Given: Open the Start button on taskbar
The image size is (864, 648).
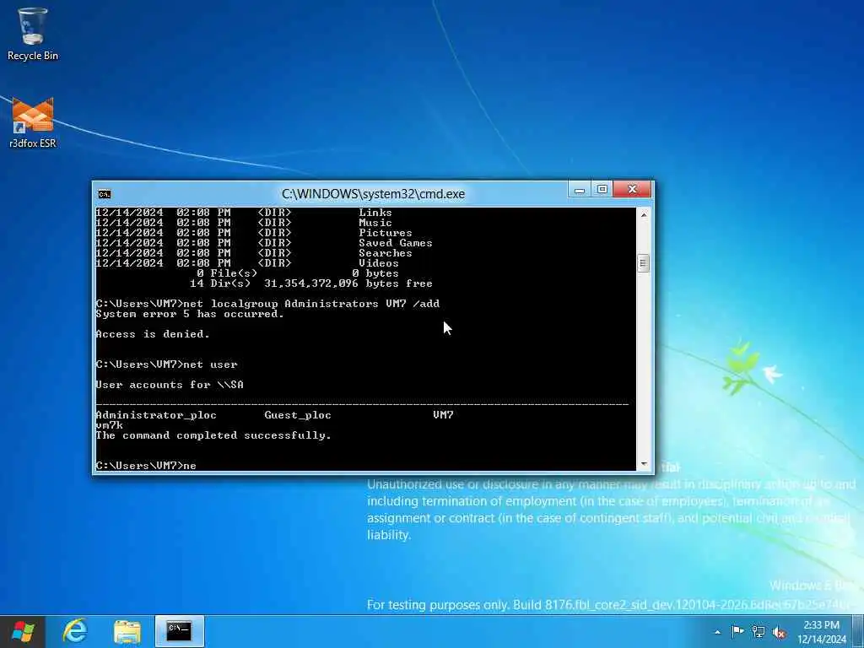Looking at the screenshot, I should (23, 631).
